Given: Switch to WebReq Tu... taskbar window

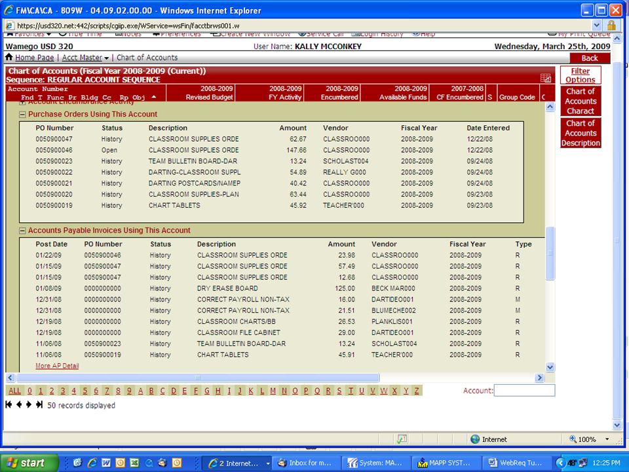Looking at the screenshot, I should point(517,463).
